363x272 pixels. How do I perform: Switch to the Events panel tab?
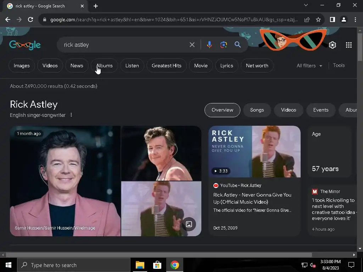tap(320, 110)
